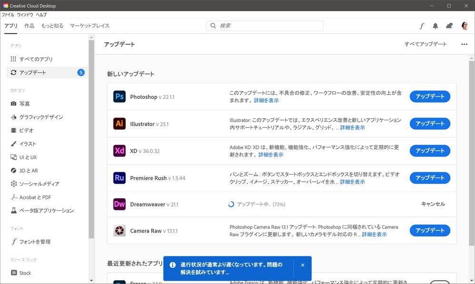
Task: Update Camera Raw with アップデート button
Action: tap(430, 230)
